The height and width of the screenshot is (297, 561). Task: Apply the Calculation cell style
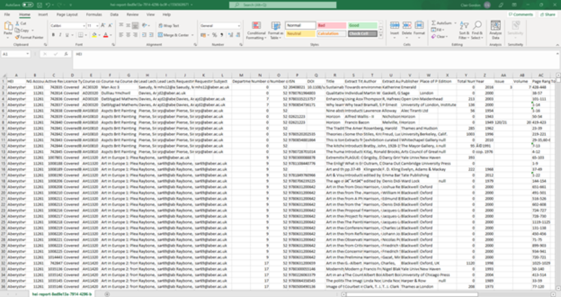click(x=331, y=34)
